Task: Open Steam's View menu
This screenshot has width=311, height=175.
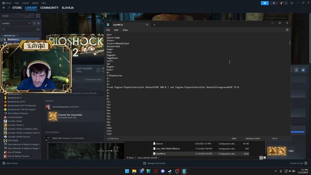Action: tap(17, 3)
